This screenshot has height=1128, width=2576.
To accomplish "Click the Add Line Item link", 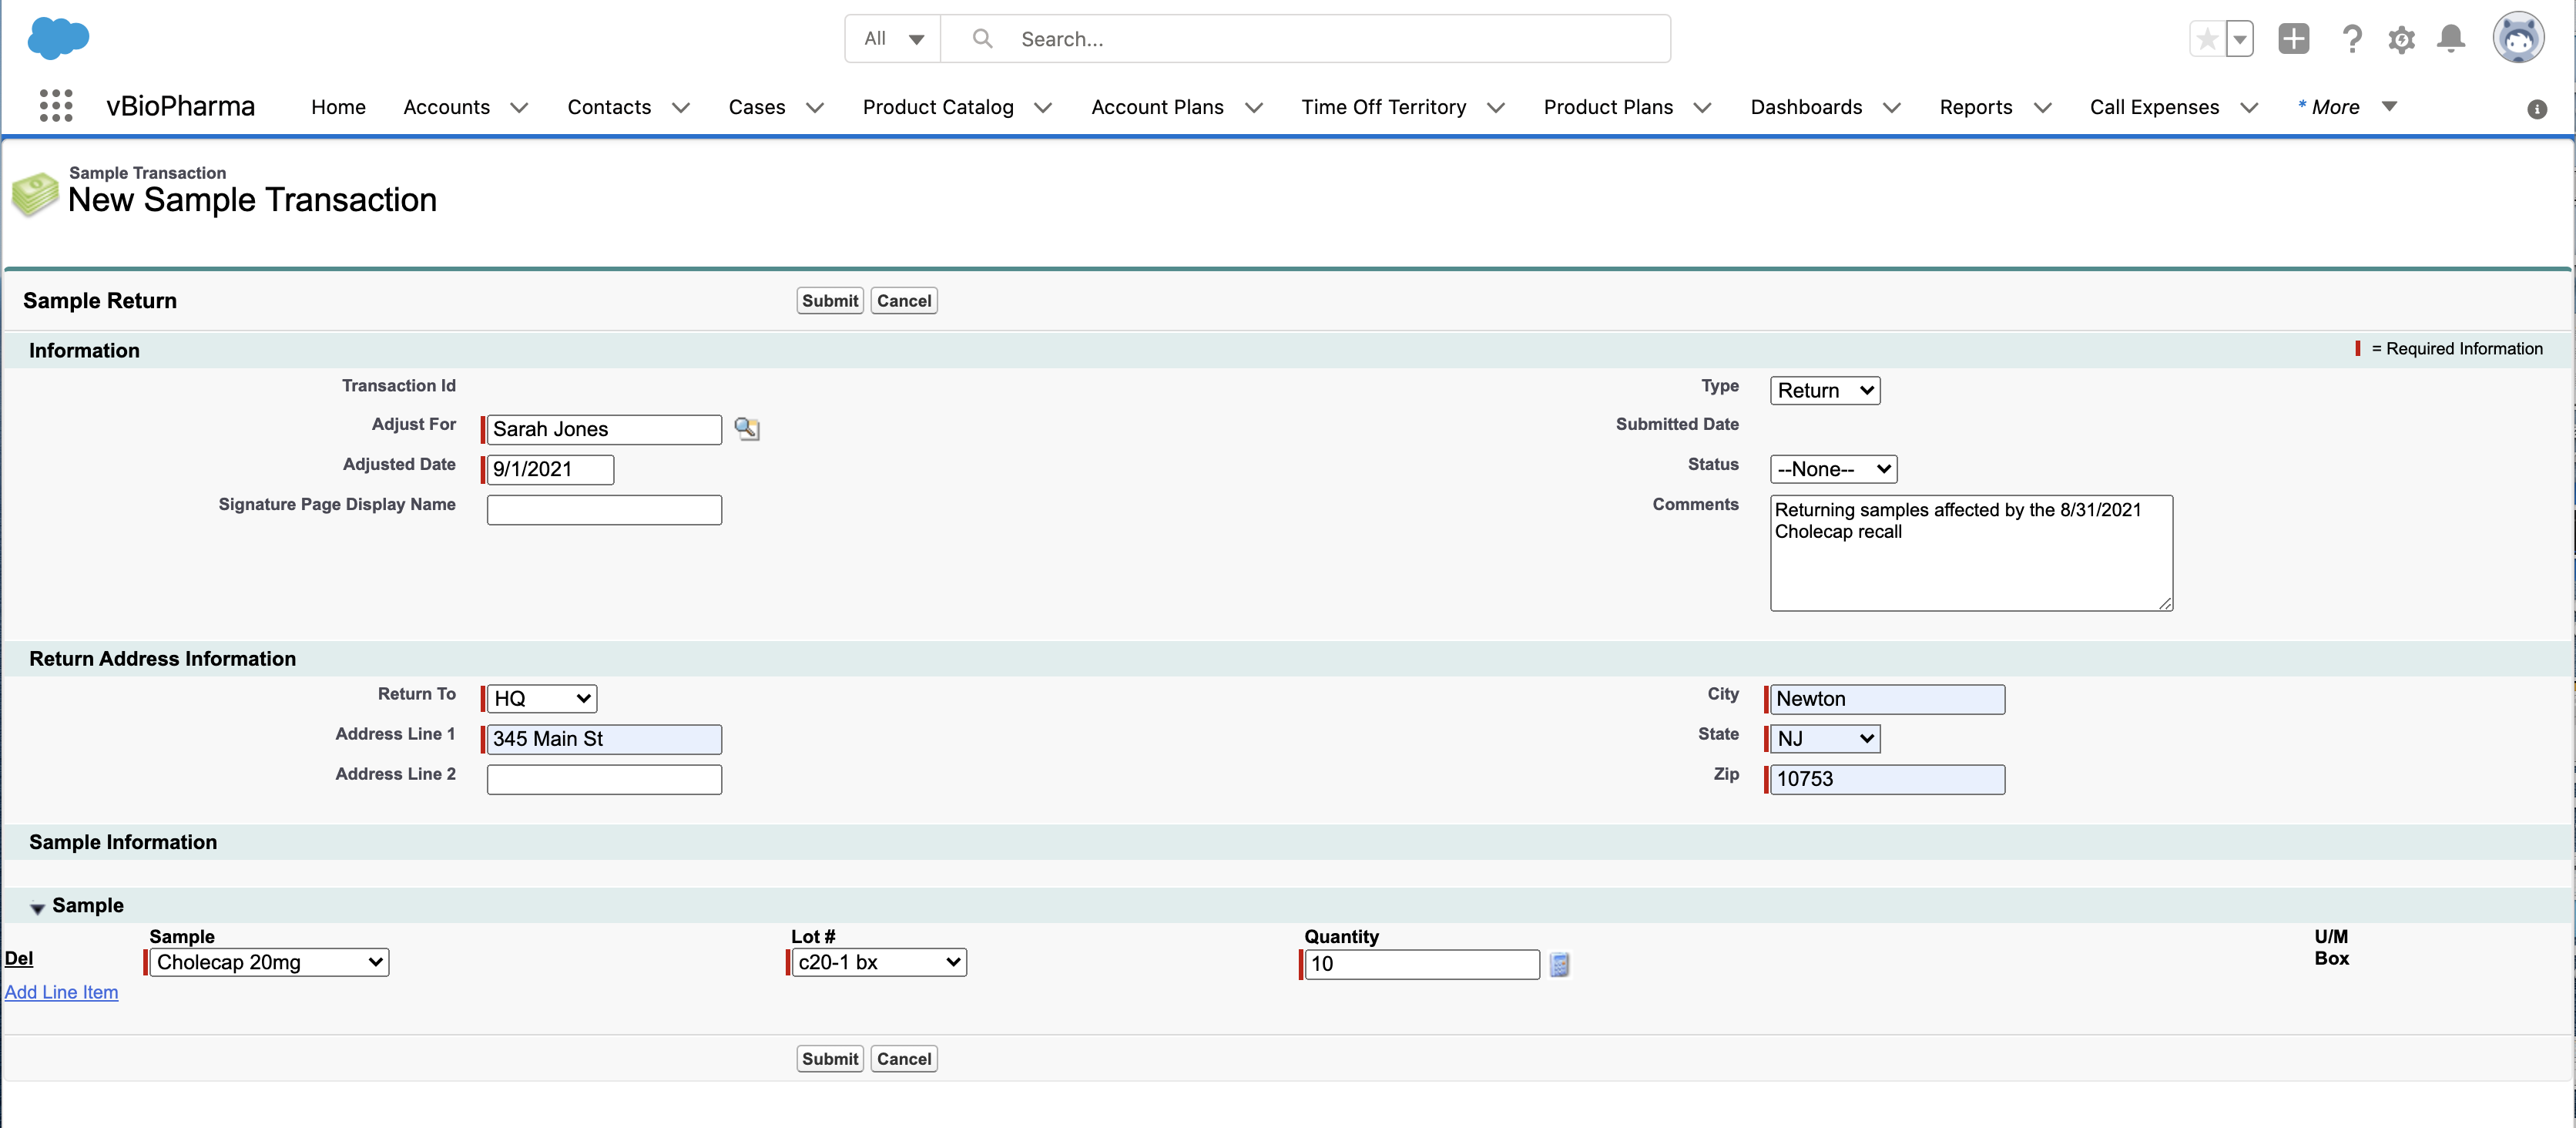I will point(61,992).
